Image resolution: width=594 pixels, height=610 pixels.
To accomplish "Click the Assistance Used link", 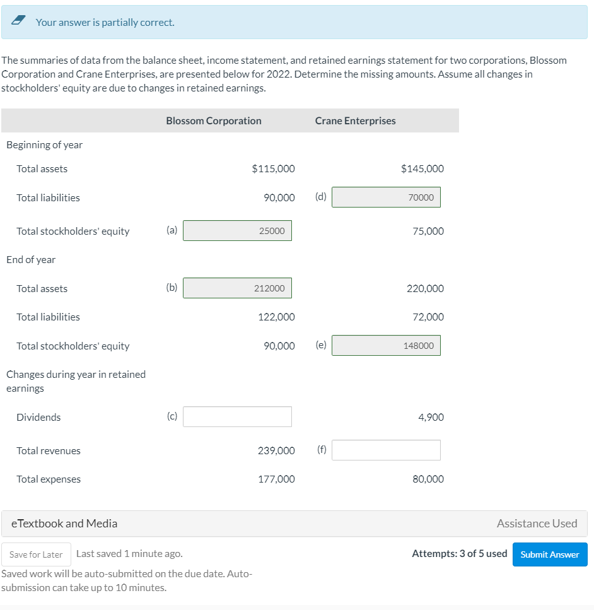I will pos(536,523).
